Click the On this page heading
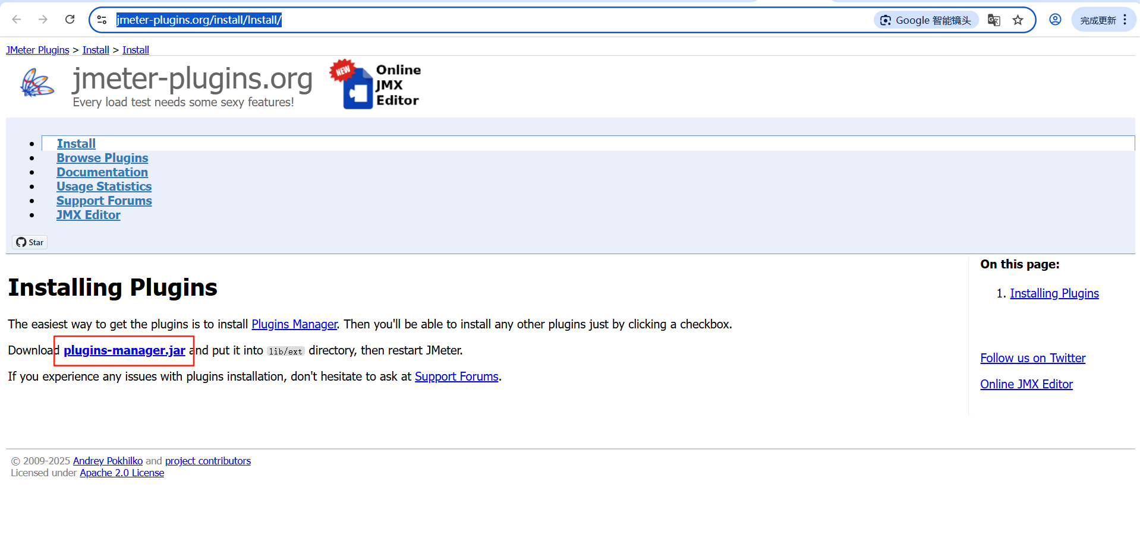1140x535 pixels. 1020,264
